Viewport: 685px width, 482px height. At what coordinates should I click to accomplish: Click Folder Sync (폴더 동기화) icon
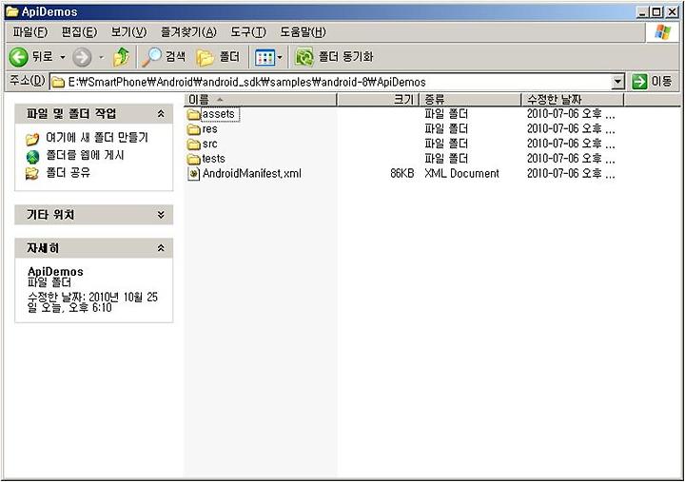[304, 57]
